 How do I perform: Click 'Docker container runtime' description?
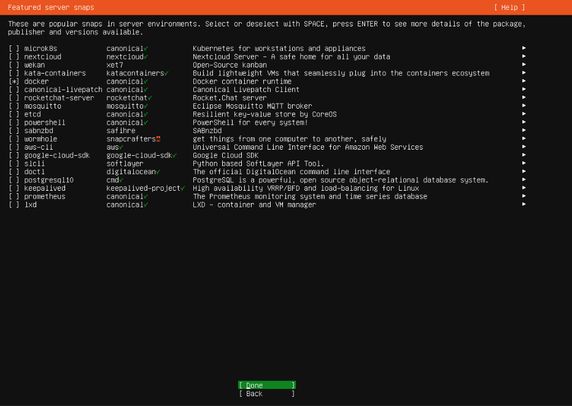point(242,82)
